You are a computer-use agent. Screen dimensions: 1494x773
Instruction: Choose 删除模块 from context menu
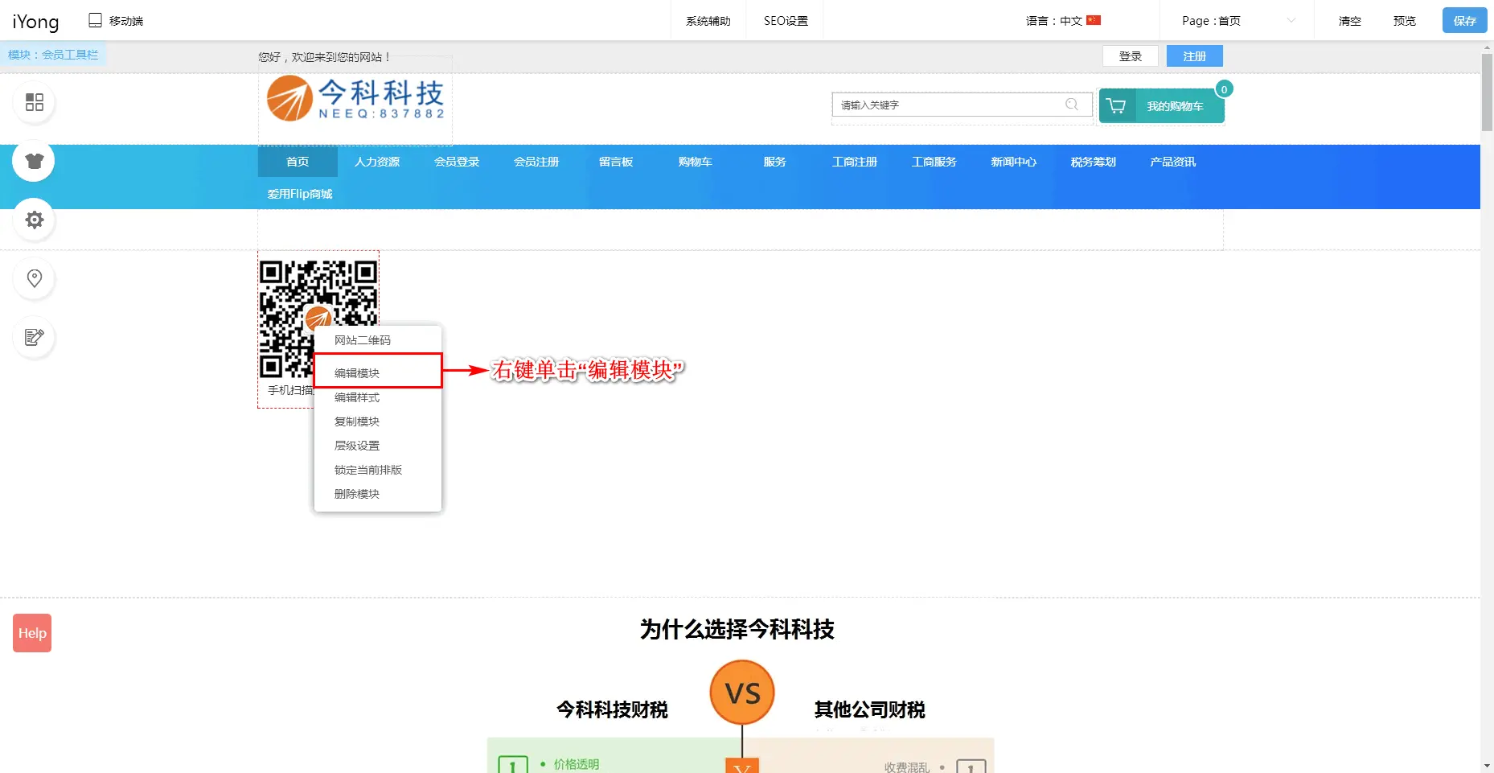coord(357,494)
